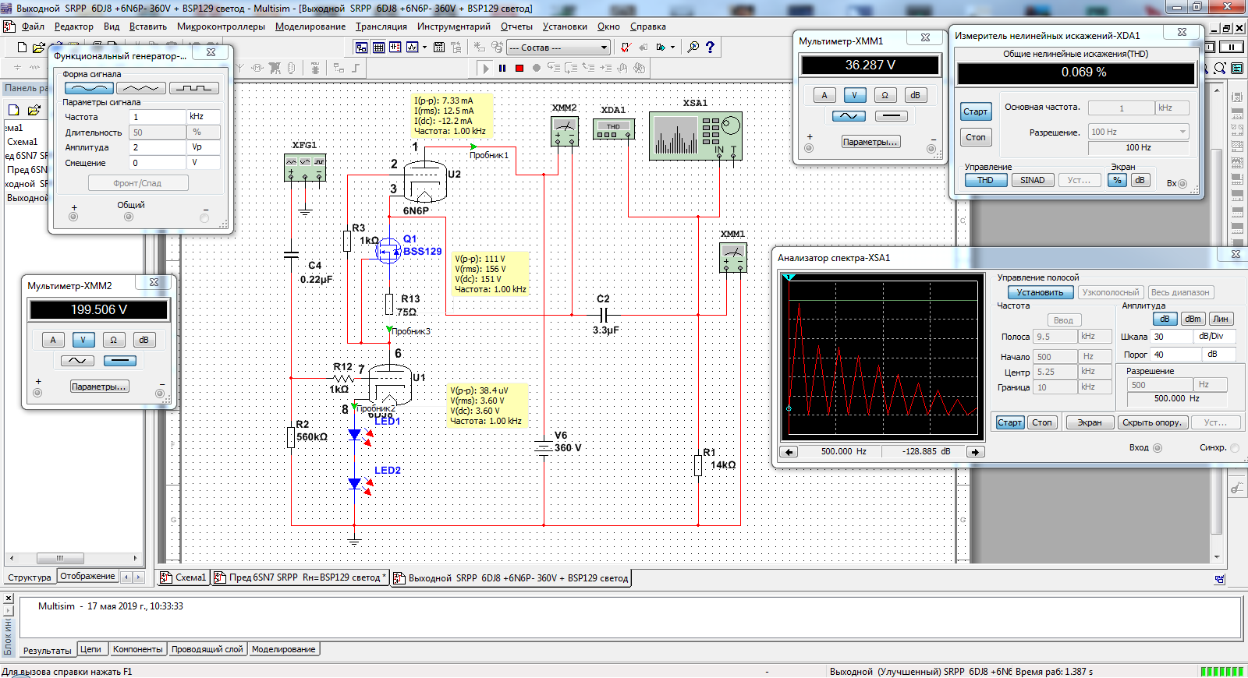Open function generator offset unit V dropdown

(x=204, y=163)
